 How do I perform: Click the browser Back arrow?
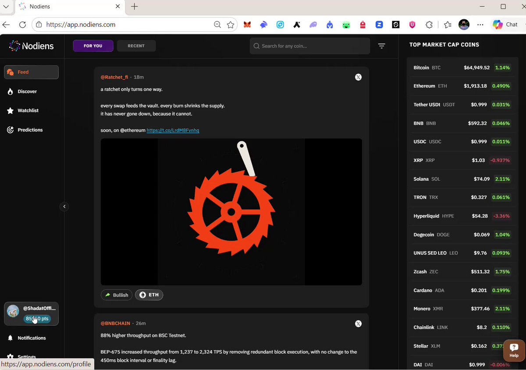pos(6,25)
